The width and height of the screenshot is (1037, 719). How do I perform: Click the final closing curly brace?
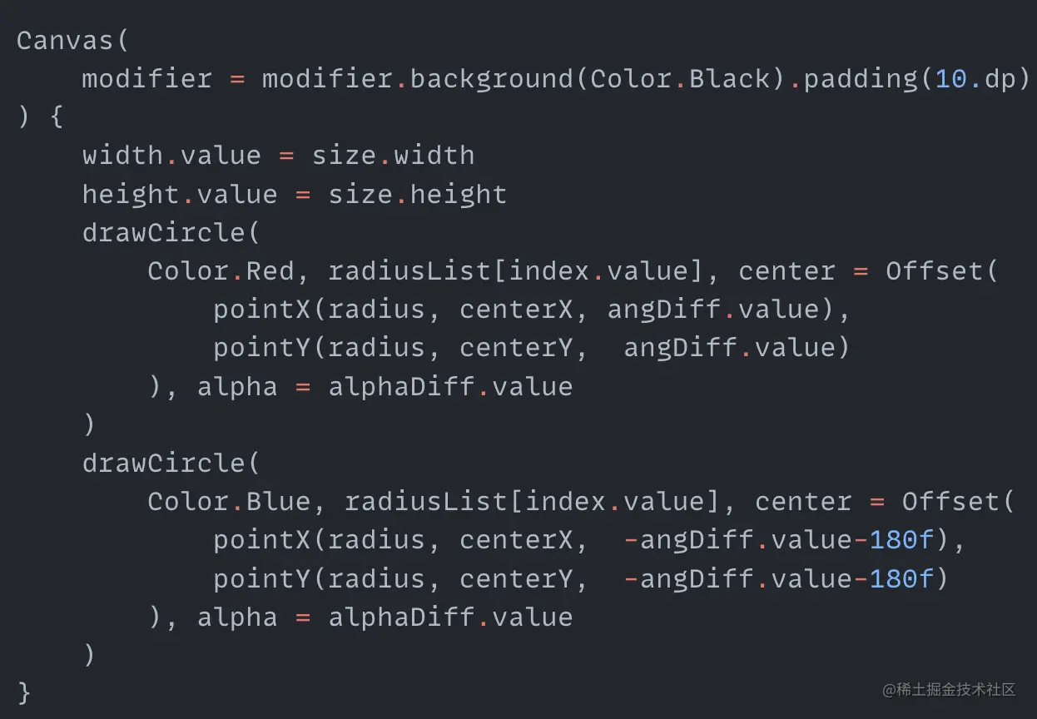click(x=24, y=692)
